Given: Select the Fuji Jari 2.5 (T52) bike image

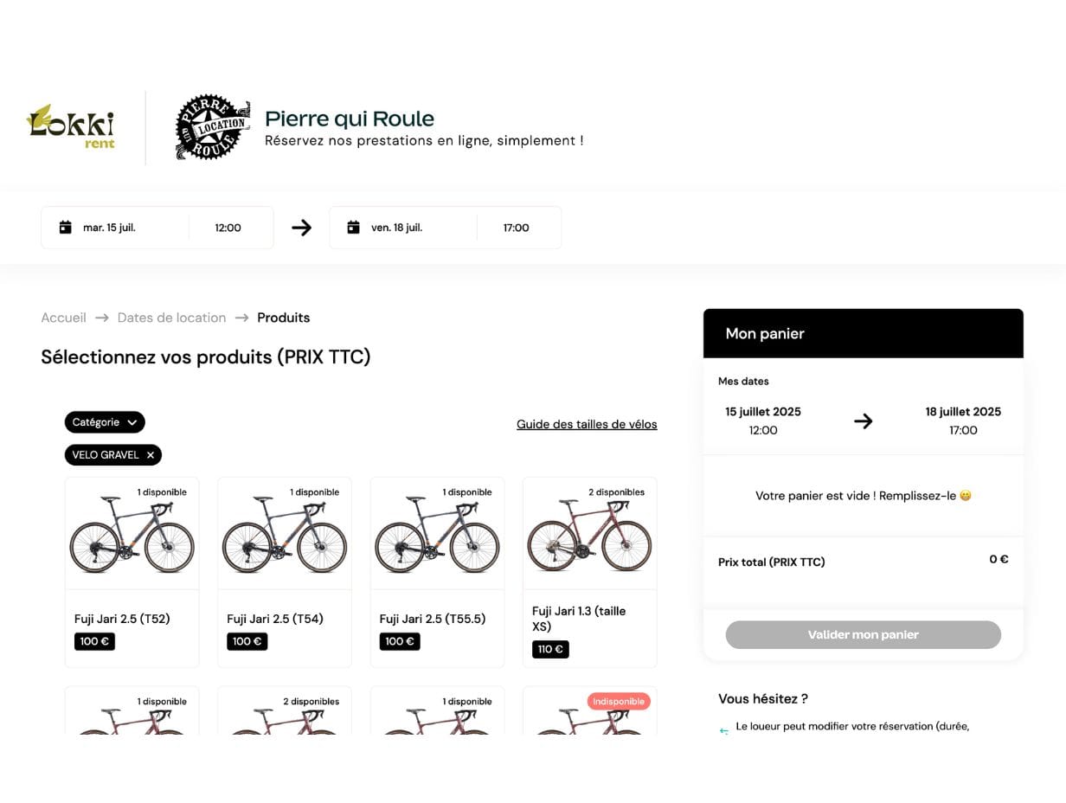Looking at the screenshot, I should point(132,534).
